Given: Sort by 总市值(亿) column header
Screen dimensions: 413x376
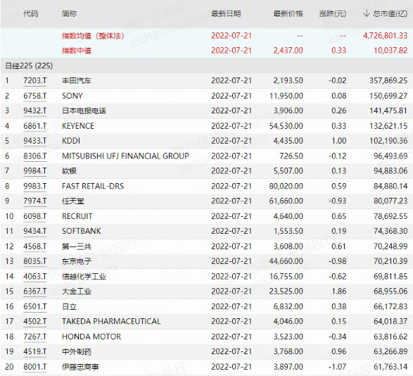Looking at the screenshot, I should (390, 13).
